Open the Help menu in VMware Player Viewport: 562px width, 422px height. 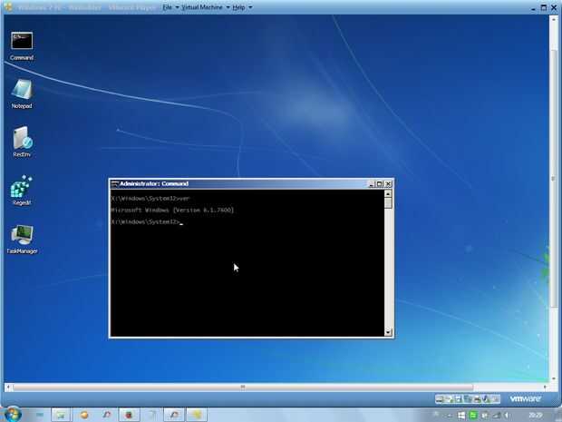click(242, 7)
